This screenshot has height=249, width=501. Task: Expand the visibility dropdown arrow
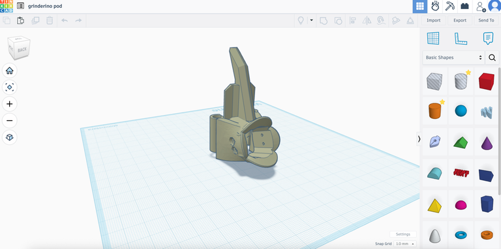tap(312, 20)
